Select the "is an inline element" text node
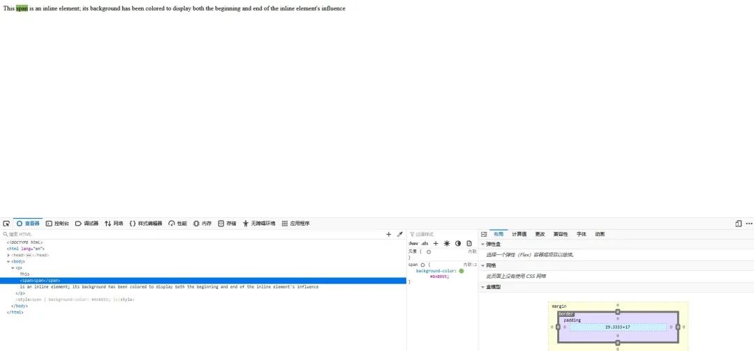The height and width of the screenshot is (351, 754). tap(169, 287)
